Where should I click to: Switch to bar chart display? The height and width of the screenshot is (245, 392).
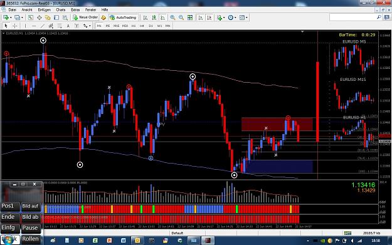pos(146,18)
